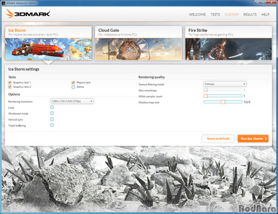Screen dimensions: 278x214
Task: Select the Ice Storm benchmark thumbnail
Action: tap(48, 49)
